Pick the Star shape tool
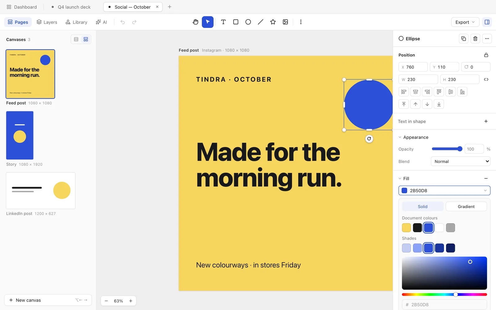The height and width of the screenshot is (310, 496). point(273,22)
